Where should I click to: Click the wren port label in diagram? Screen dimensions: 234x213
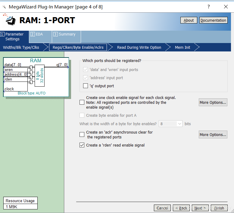(x=8, y=70)
